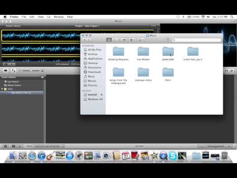Adjust iMovie thumbnail size slider

click(31, 71)
